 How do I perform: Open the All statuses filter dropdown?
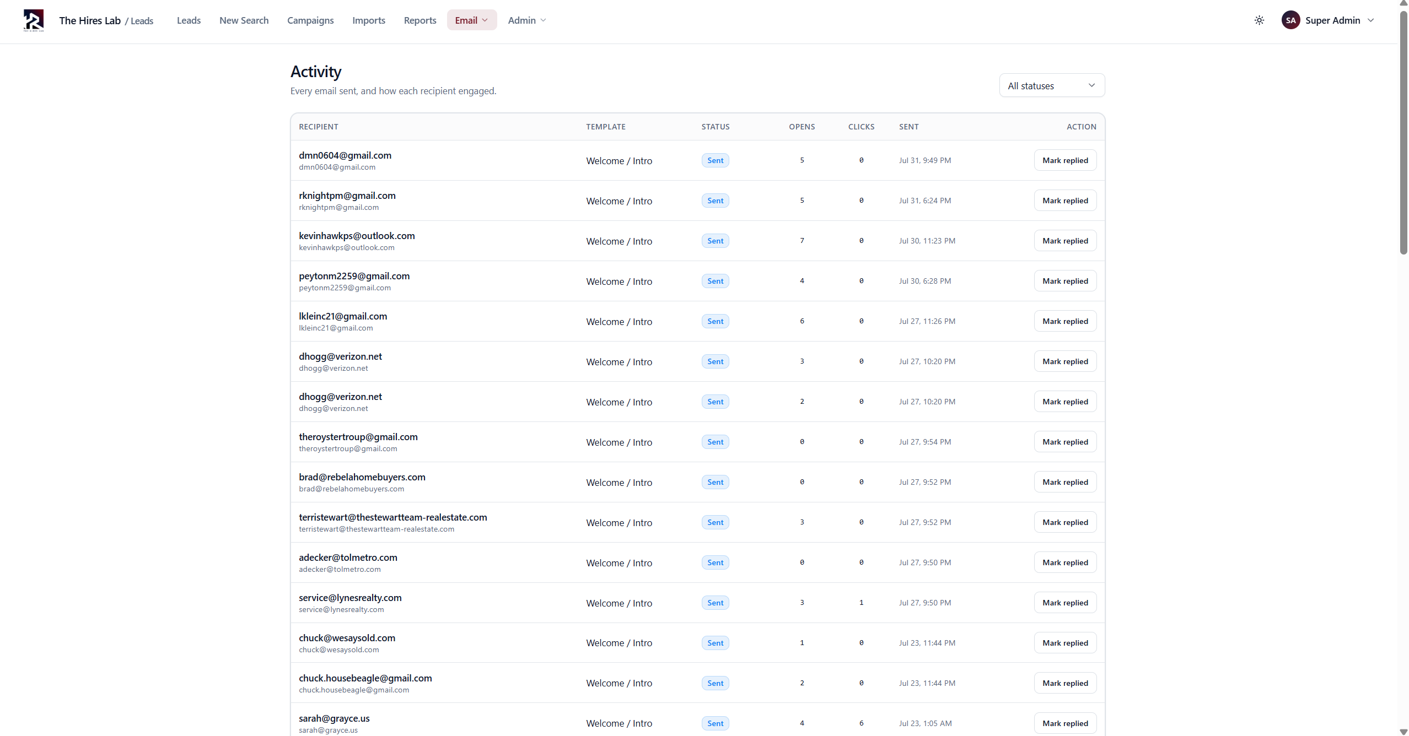pyautogui.click(x=1052, y=85)
